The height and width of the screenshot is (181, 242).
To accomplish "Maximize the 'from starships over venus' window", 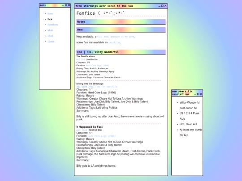I will 162,6.
